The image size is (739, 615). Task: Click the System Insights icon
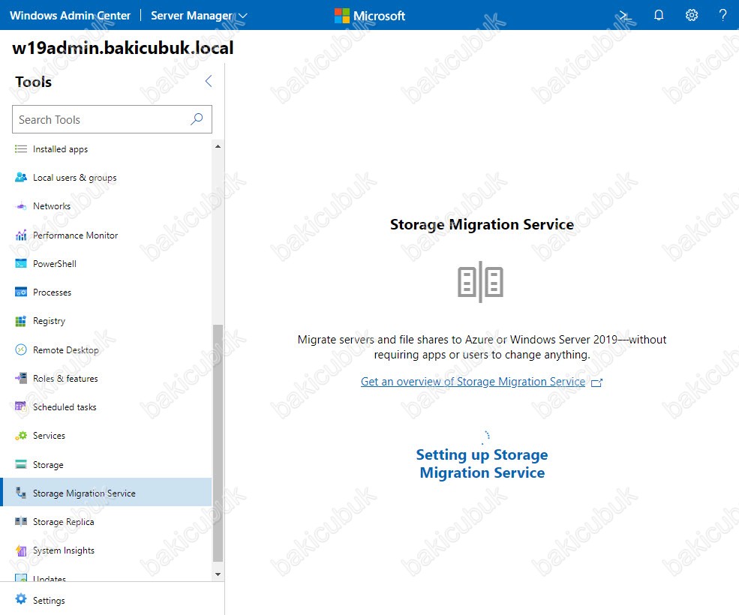21,550
